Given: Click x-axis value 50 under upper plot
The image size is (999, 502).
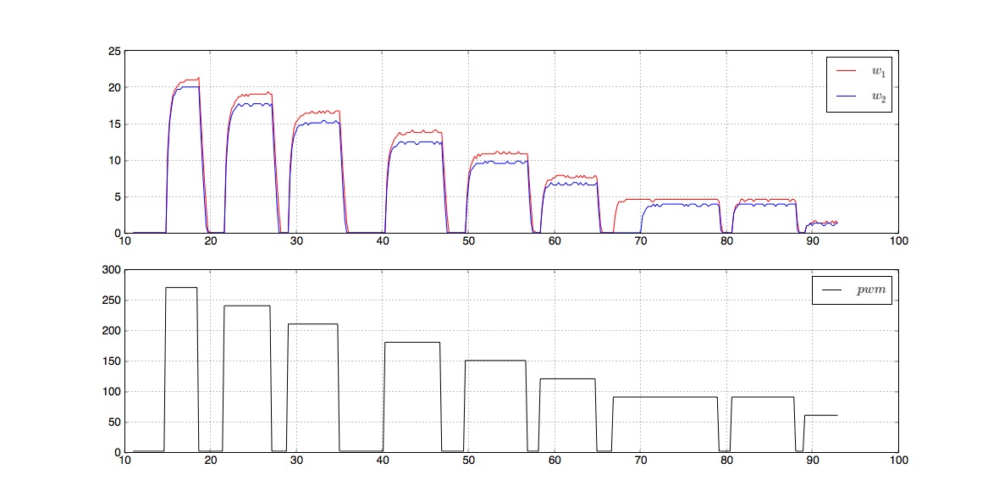Looking at the screenshot, I should 469,240.
